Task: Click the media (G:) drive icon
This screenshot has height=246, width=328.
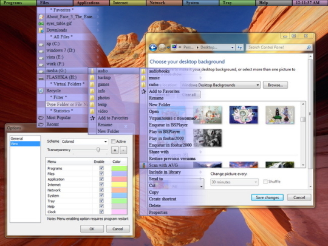Action: (x=41, y=71)
